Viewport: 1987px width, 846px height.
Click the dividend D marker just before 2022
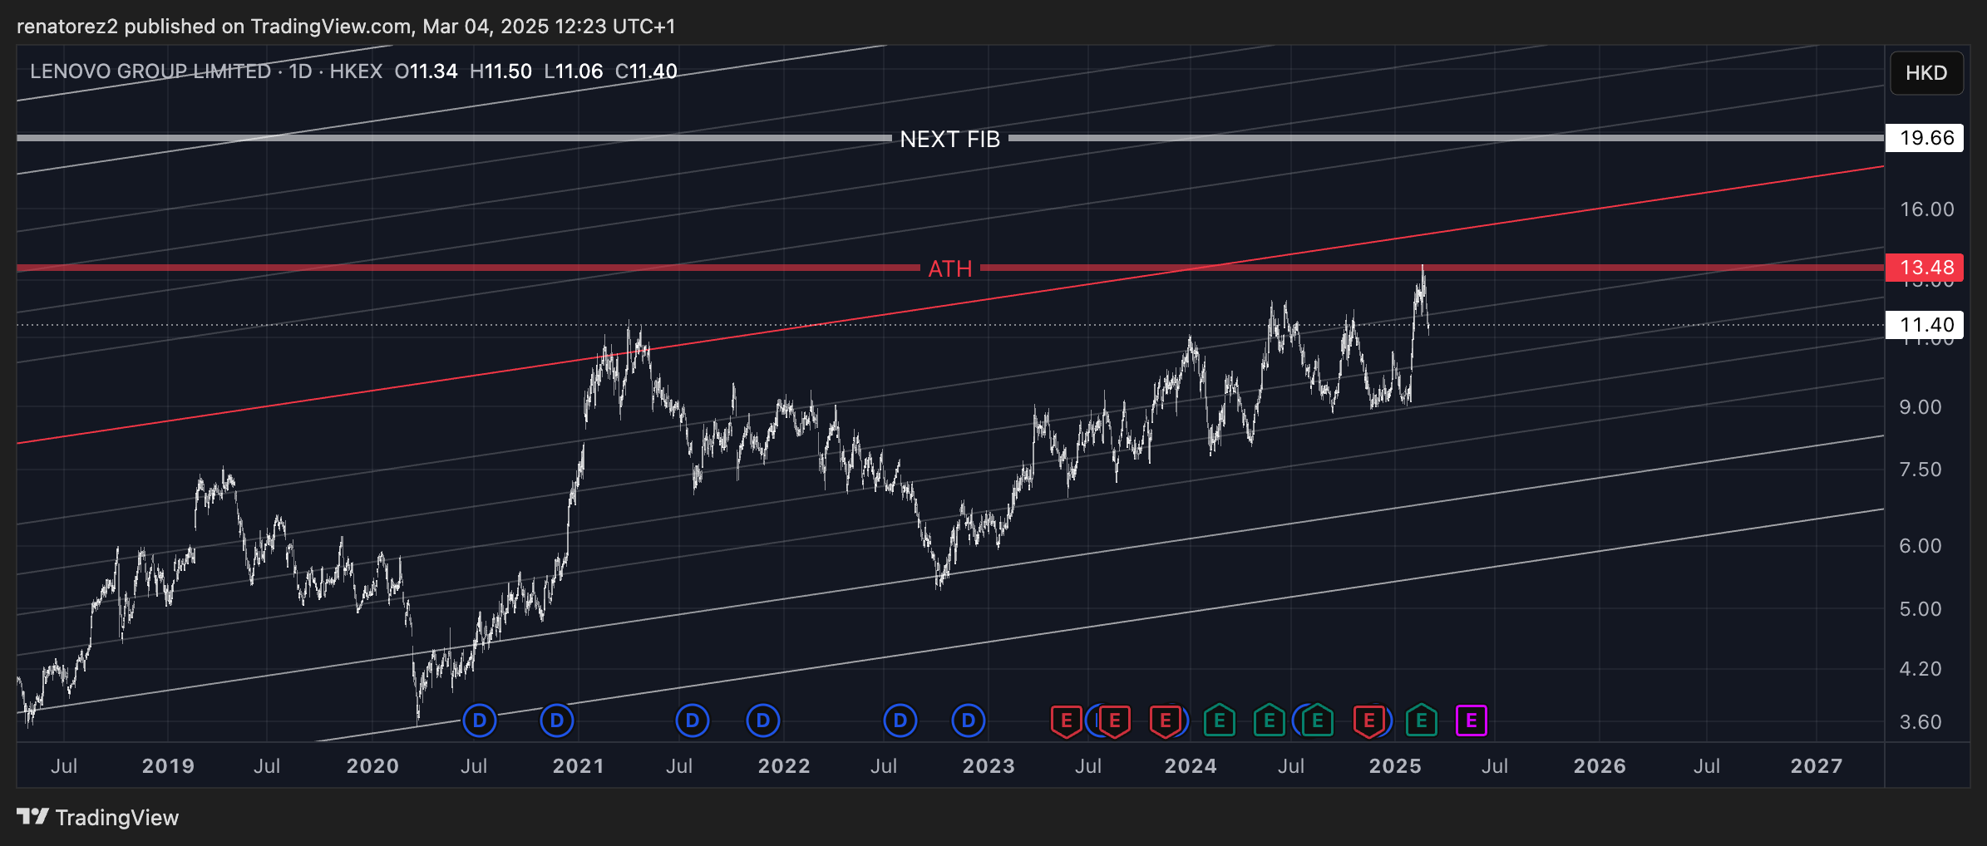click(x=763, y=721)
